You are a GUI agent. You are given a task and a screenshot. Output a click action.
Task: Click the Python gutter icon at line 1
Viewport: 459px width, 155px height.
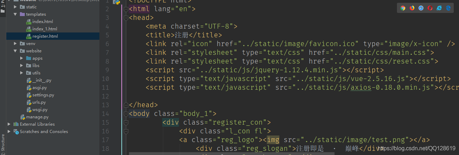click(x=117, y=2)
